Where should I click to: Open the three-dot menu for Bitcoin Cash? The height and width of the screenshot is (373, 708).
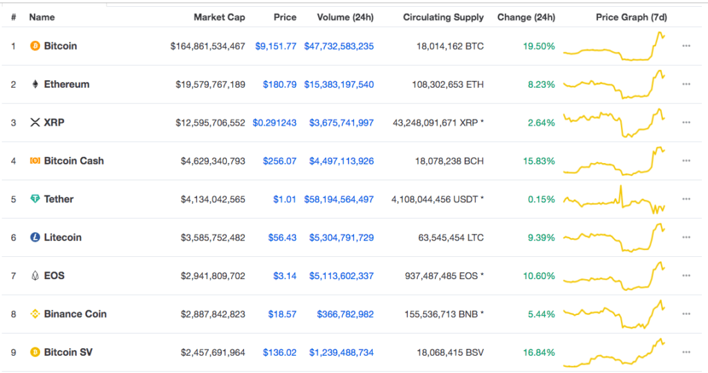click(687, 161)
